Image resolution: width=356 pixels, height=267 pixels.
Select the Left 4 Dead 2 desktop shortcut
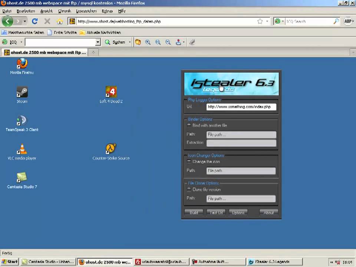pyautogui.click(x=111, y=95)
